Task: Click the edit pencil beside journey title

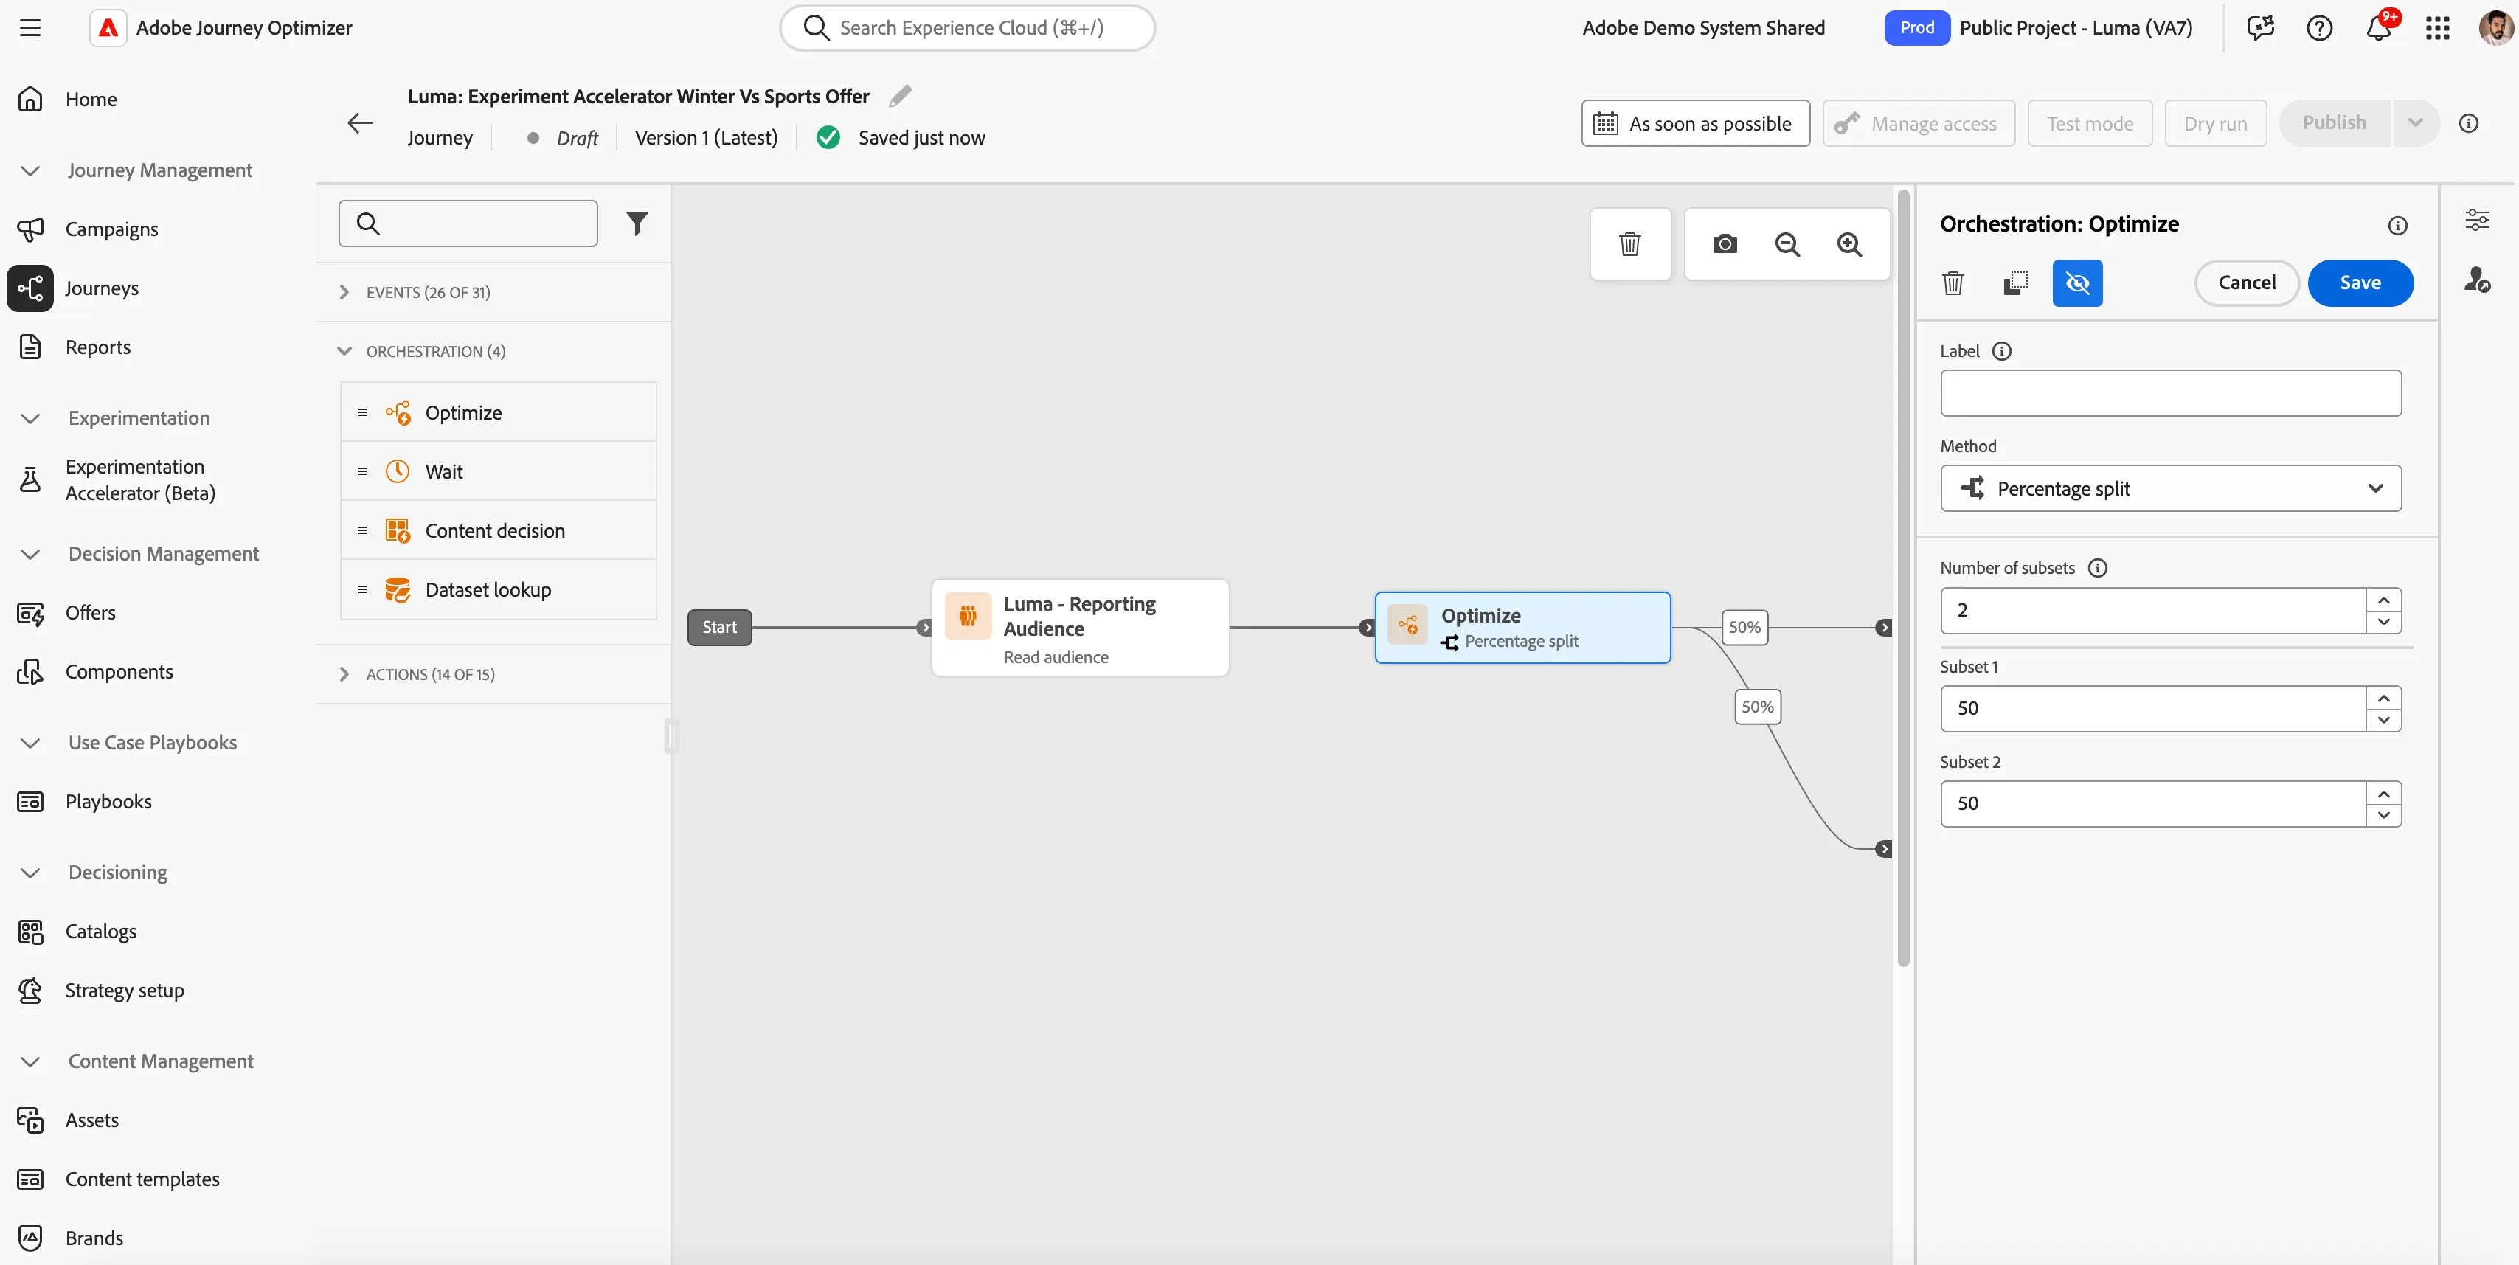Action: coord(900,96)
